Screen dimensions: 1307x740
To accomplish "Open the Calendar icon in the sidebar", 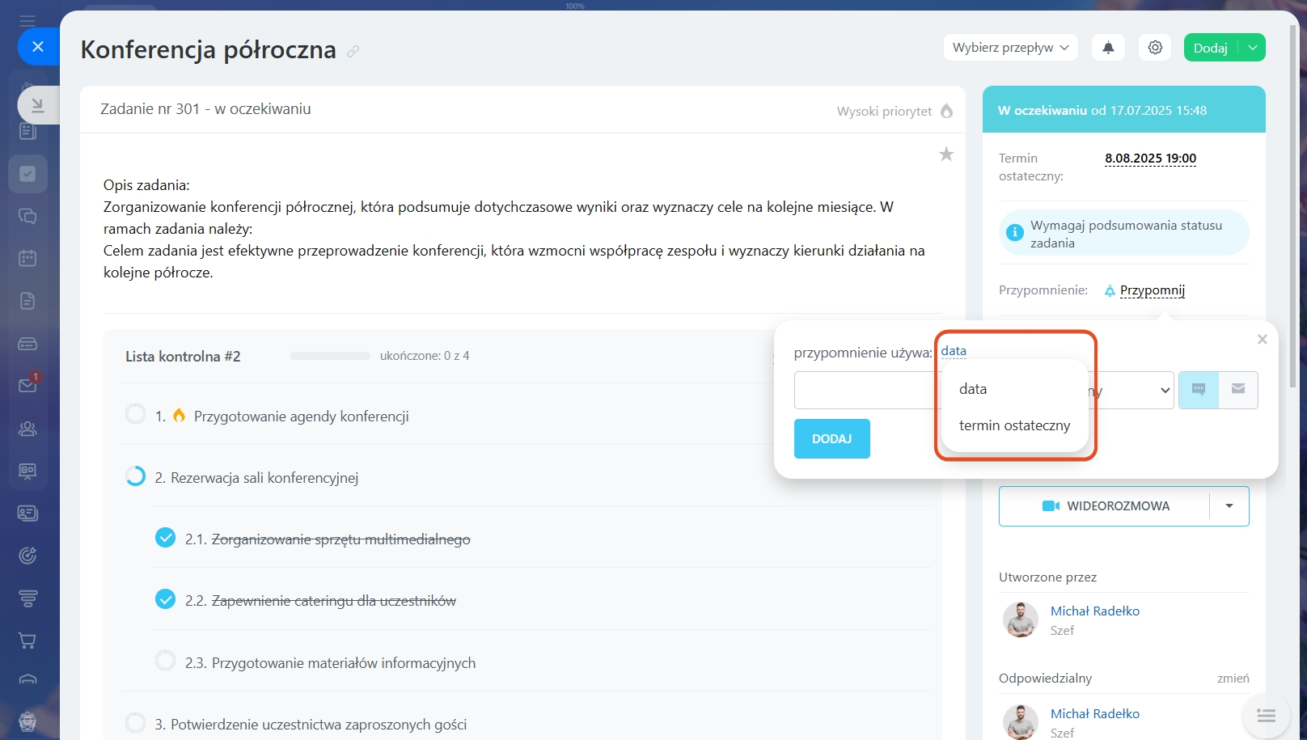I will tap(27, 259).
